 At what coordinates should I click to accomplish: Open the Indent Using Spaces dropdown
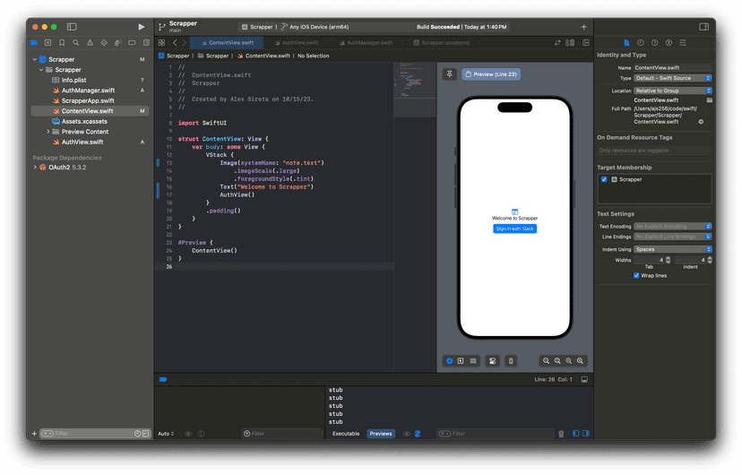[x=672, y=249]
